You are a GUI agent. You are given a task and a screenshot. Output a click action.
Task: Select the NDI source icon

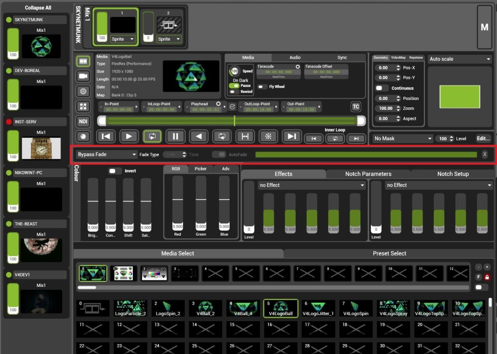coord(83,121)
